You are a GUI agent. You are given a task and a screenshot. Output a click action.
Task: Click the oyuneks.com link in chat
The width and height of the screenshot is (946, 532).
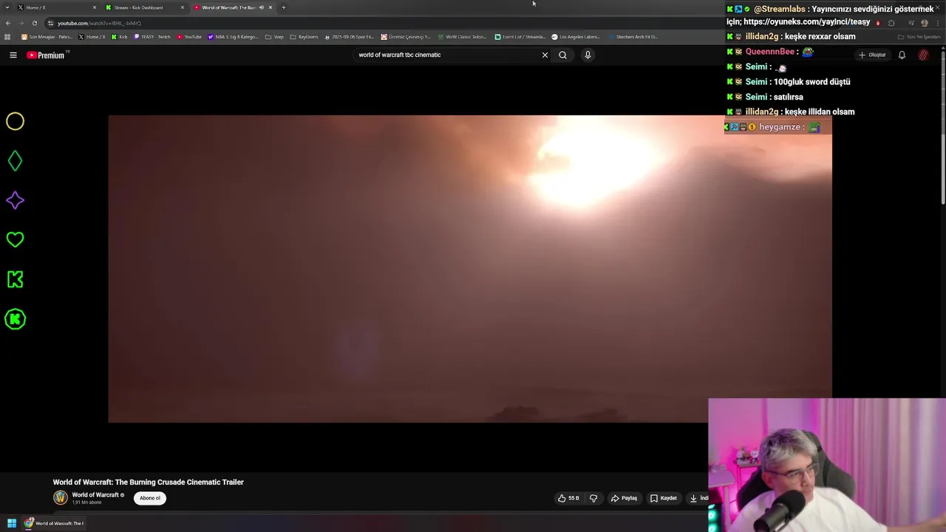807,22
